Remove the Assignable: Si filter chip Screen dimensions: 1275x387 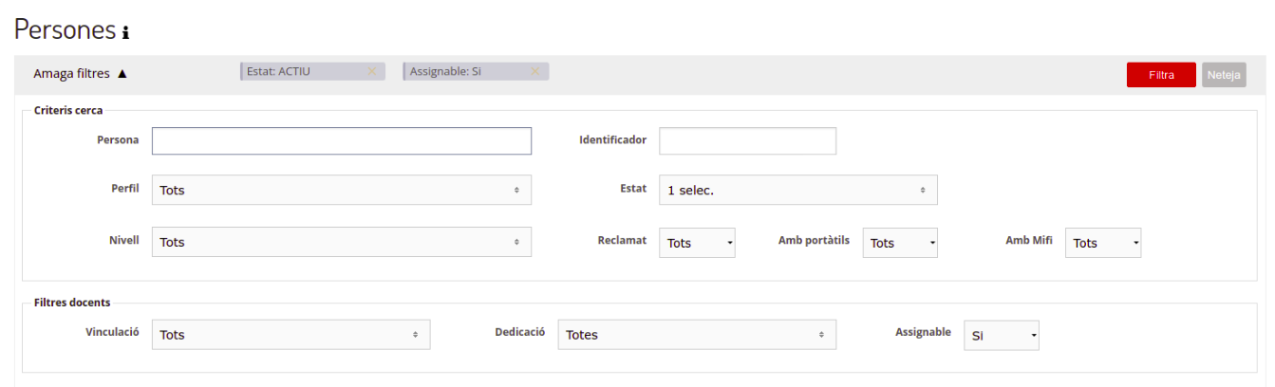pos(534,71)
